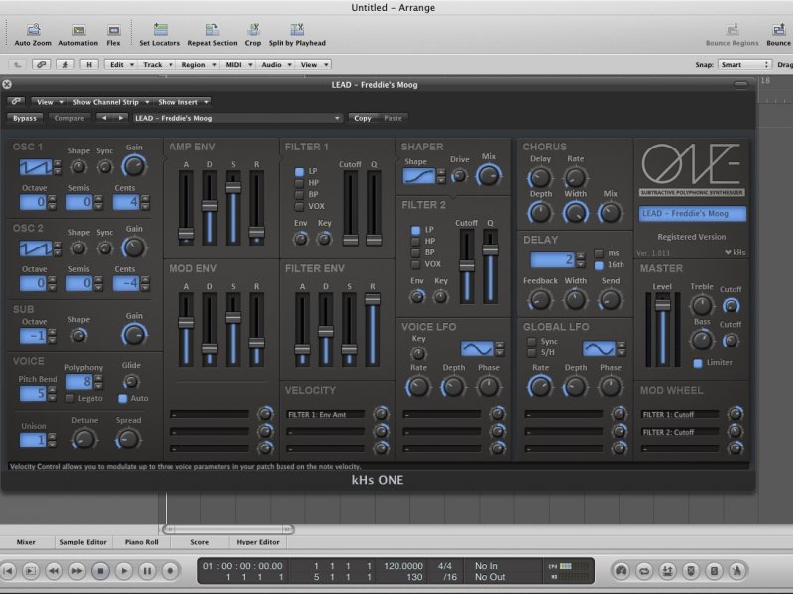793x594 pixels.
Task: Click the Bounce Regions icon
Action: pyautogui.click(x=733, y=30)
